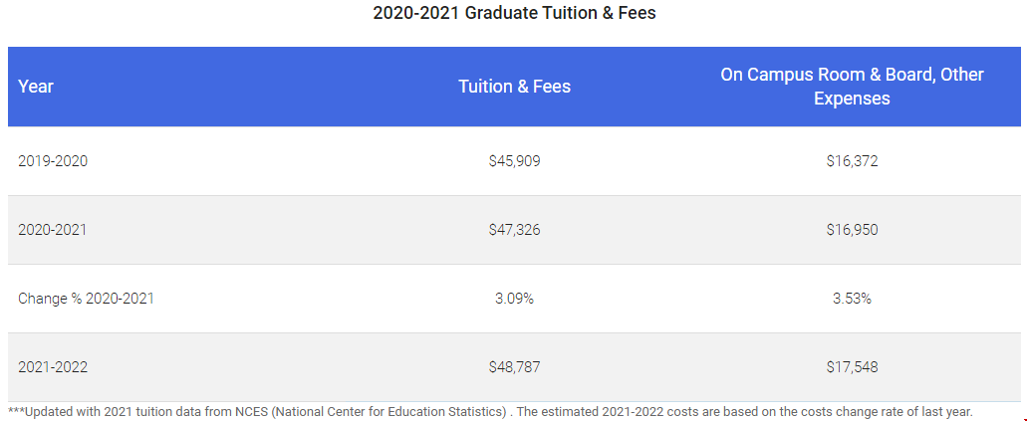Select the 2019-2020 row label

coord(53,161)
